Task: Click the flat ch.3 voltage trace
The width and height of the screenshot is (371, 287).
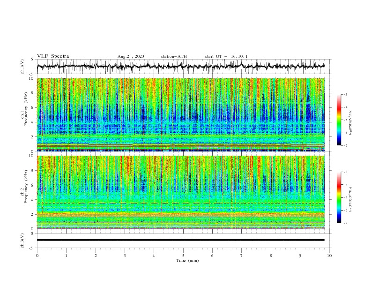Action: click(x=180, y=240)
